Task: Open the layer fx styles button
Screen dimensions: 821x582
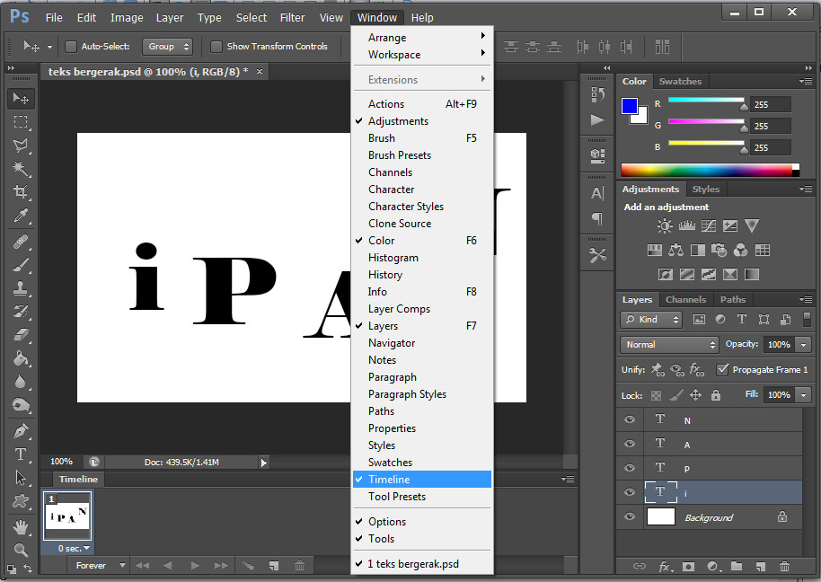Action: pos(666,567)
